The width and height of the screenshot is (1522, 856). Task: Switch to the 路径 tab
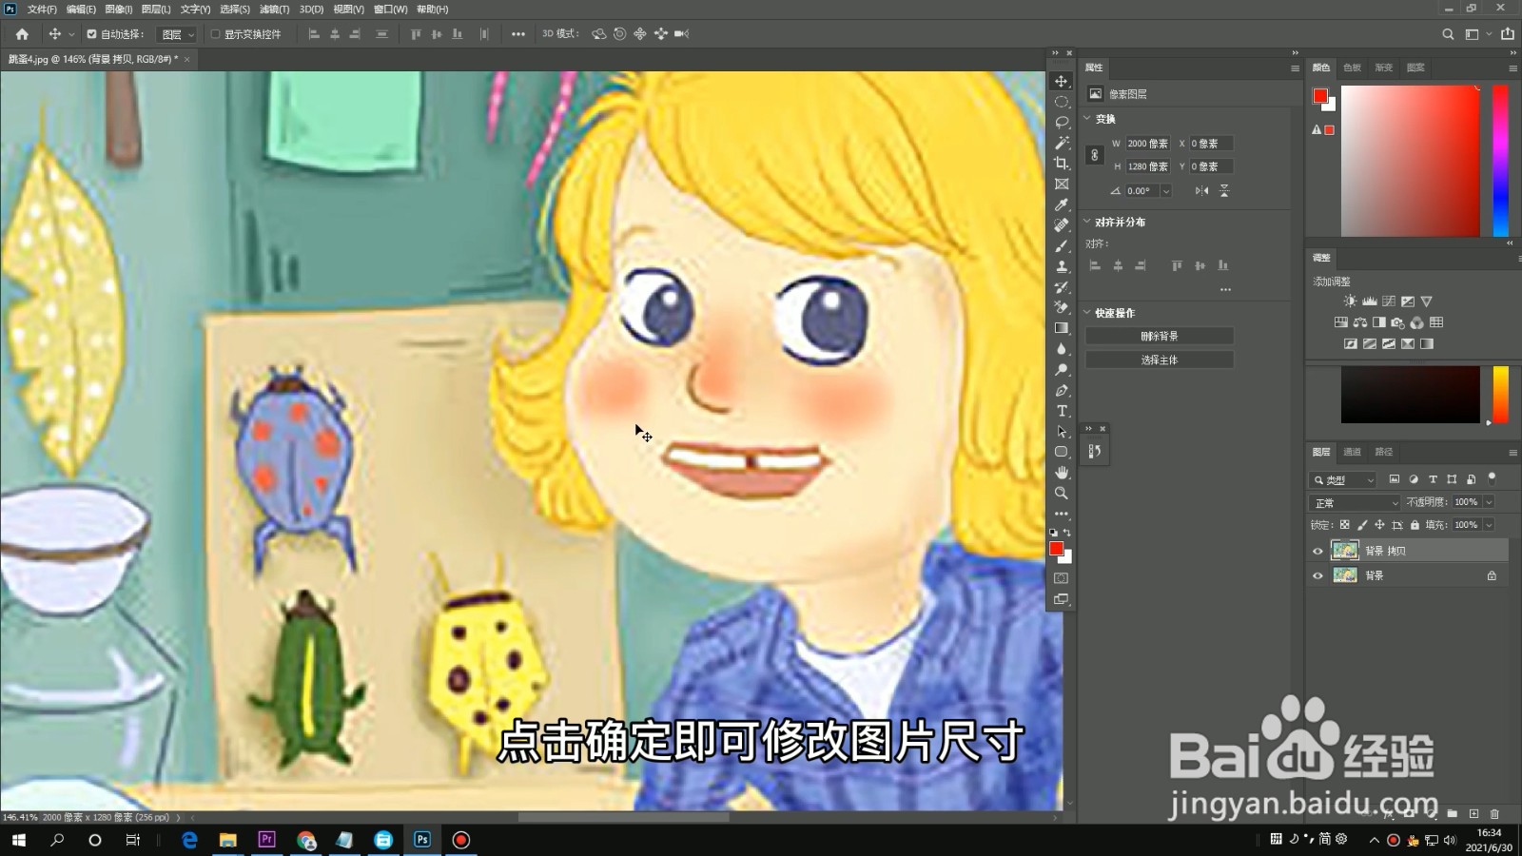pyautogui.click(x=1384, y=452)
